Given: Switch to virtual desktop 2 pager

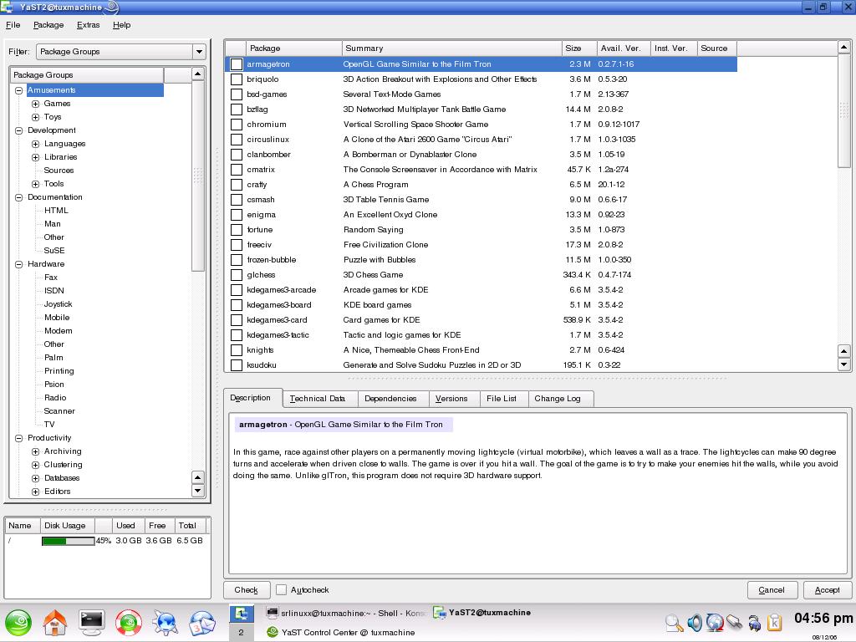Looking at the screenshot, I should point(242,632).
